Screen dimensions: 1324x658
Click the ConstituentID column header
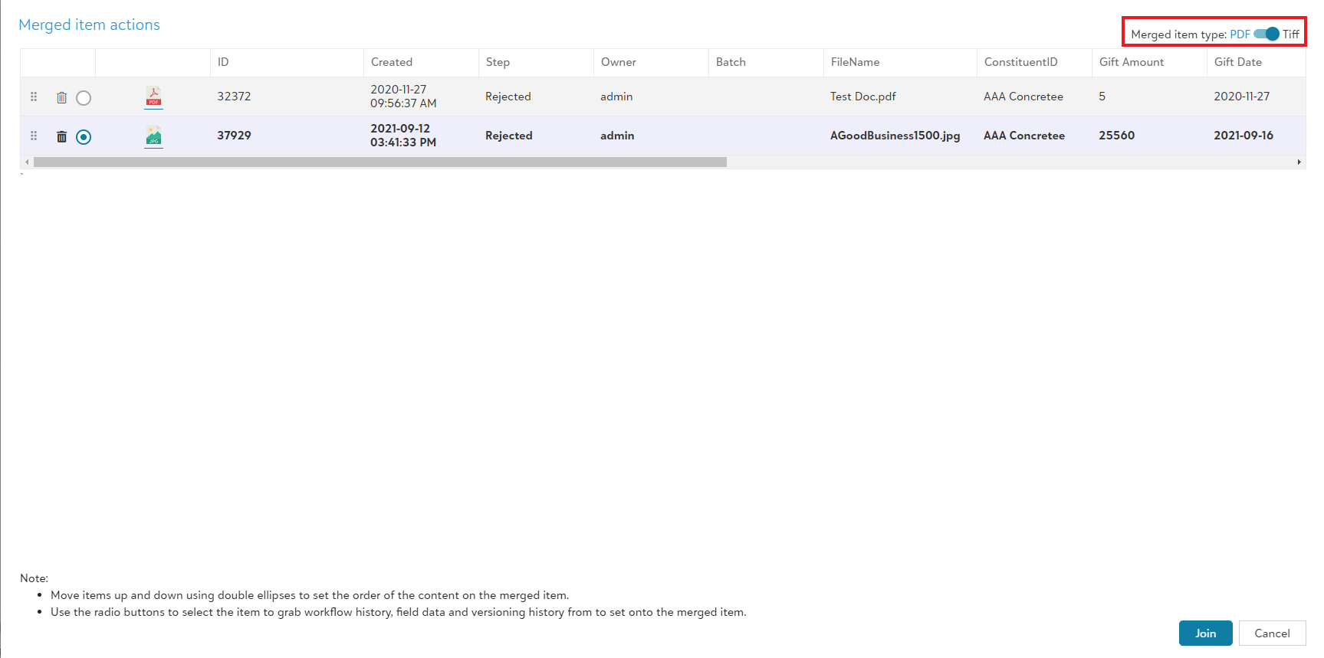1020,62
